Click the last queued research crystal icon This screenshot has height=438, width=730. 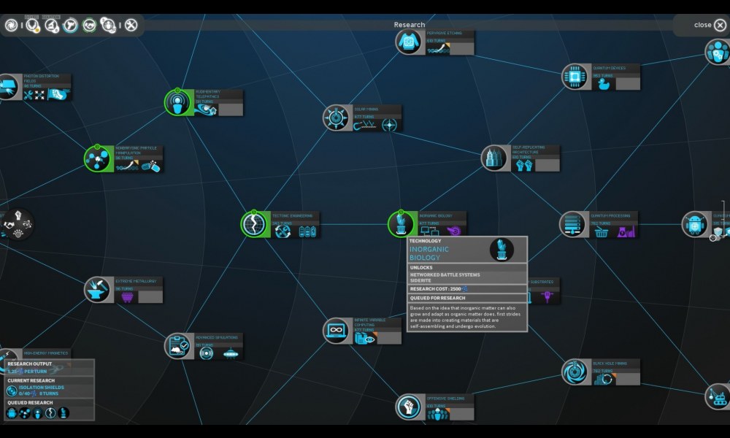pos(64,413)
